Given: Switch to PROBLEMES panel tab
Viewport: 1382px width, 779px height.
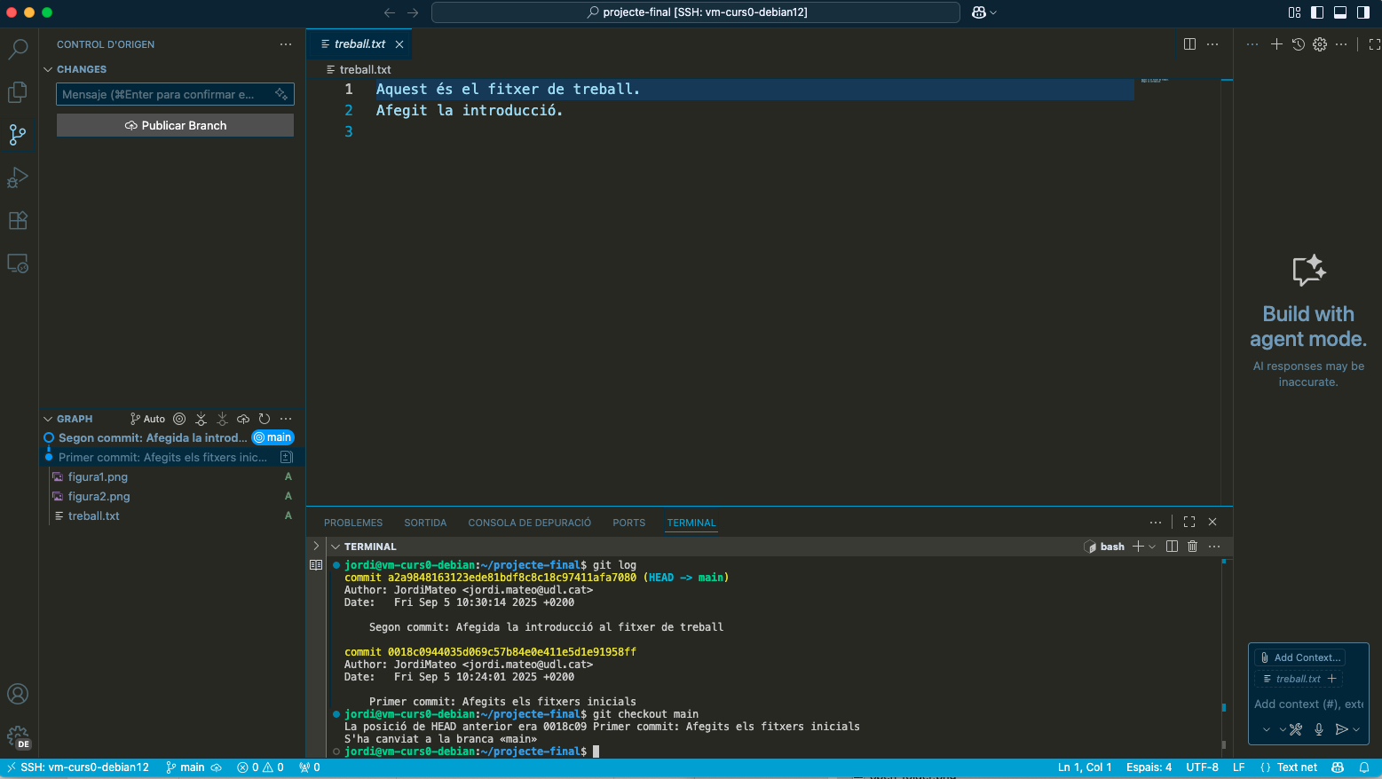Looking at the screenshot, I should point(353,523).
